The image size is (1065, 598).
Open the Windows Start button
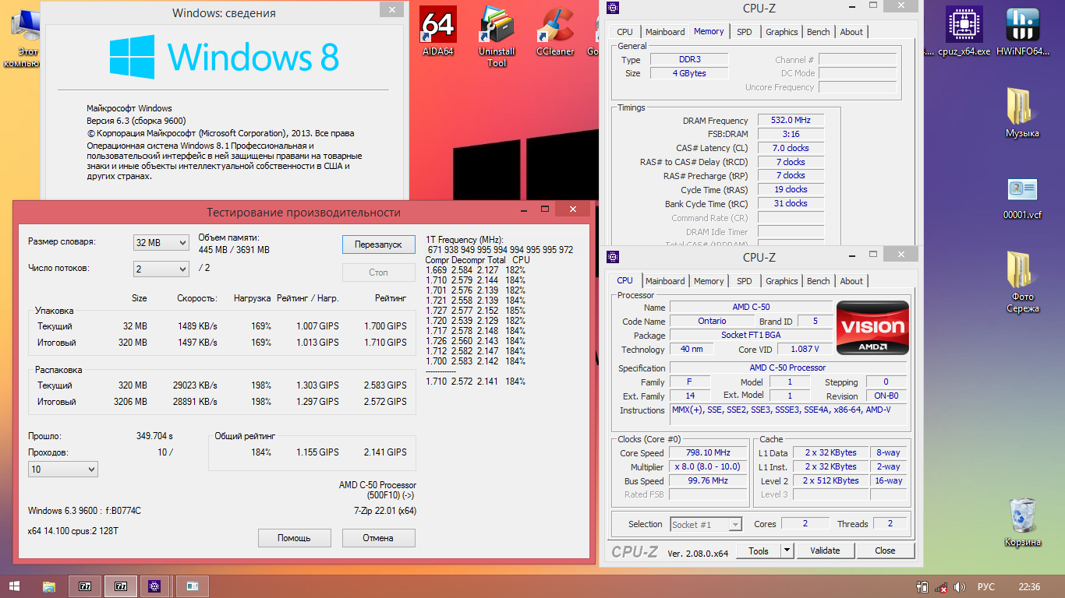[14, 586]
